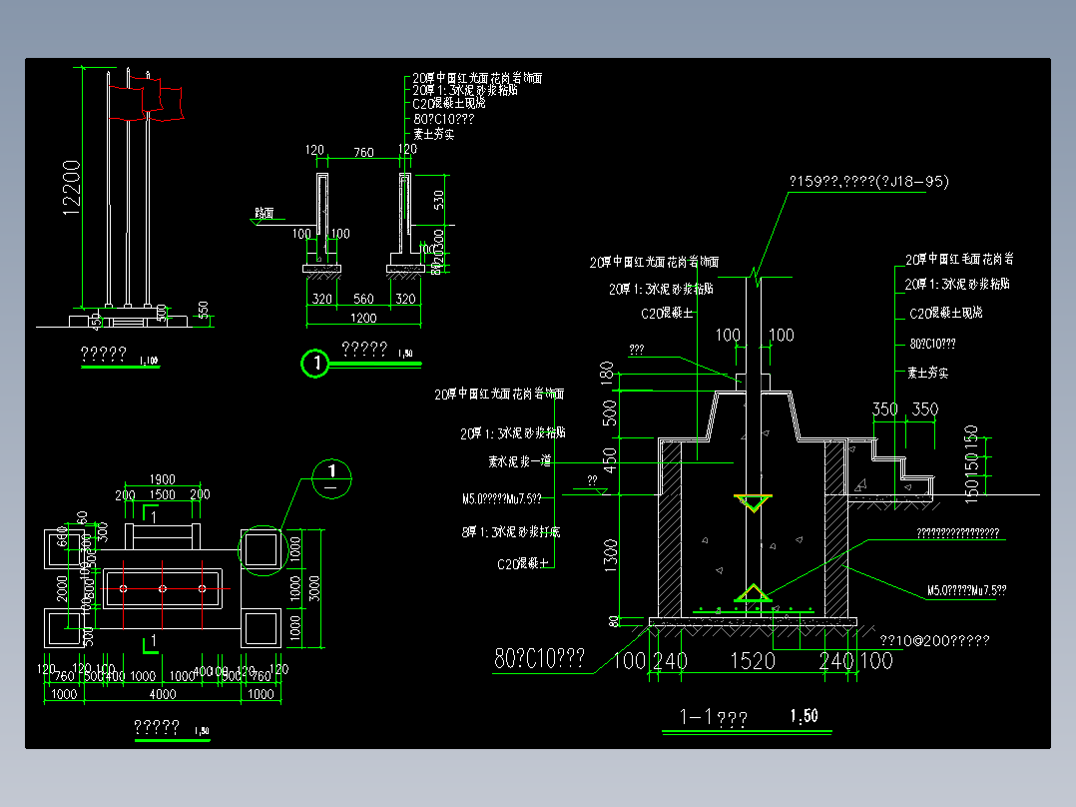Select the 4000 dimension below the plan
1076x807 pixels.
point(163,694)
